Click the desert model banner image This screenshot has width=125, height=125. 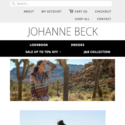pyautogui.click(x=62, y=80)
